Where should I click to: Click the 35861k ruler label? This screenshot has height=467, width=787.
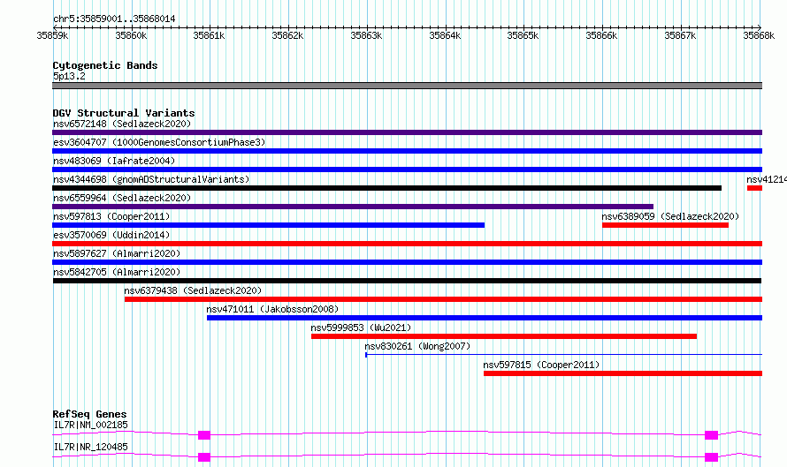click(x=209, y=35)
